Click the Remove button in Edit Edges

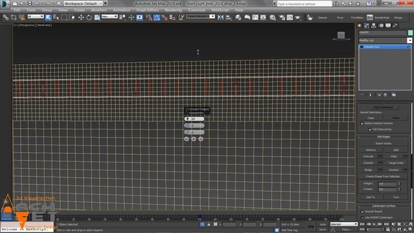tap(371, 150)
